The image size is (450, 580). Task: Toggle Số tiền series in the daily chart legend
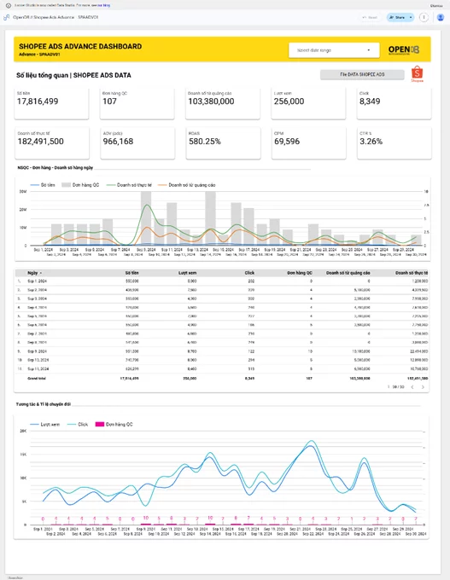pos(43,185)
